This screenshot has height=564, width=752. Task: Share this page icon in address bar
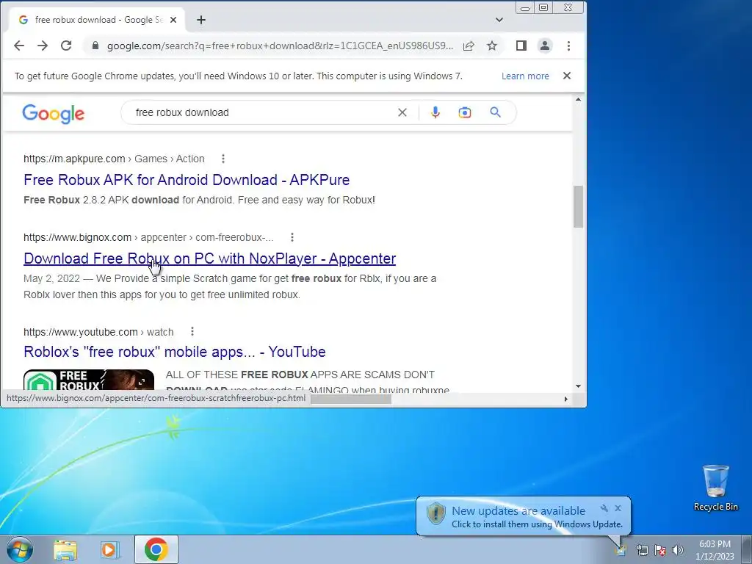pyautogui.click(x=469, y=46)
